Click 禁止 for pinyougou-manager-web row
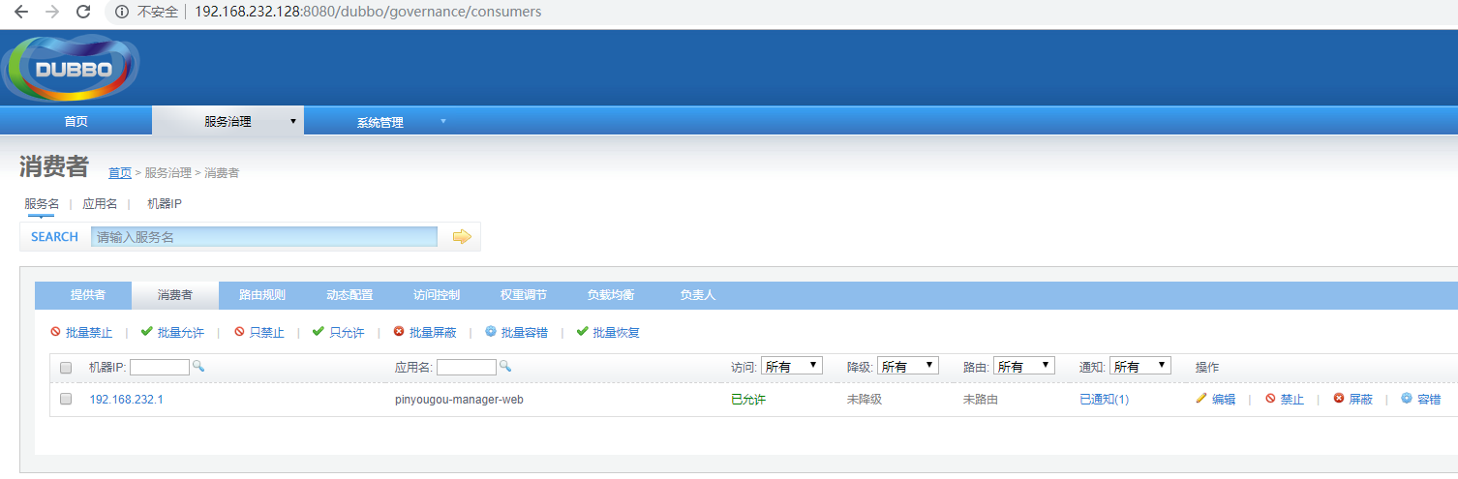 (1285, 399)
